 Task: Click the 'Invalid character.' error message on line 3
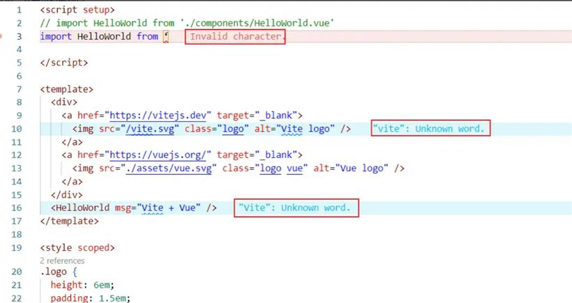pos(236,36)
